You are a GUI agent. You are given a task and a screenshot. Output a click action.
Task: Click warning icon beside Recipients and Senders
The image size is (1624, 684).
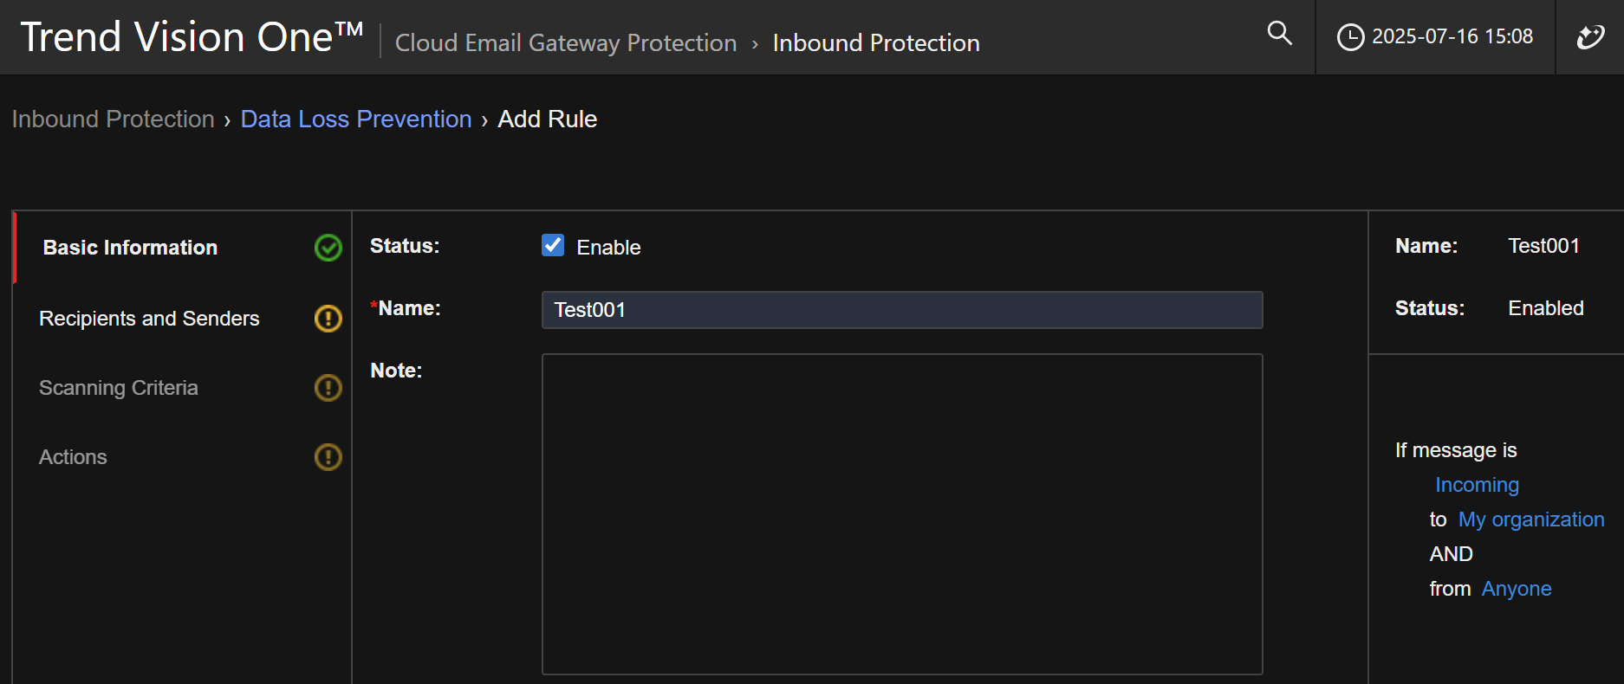(x=328, y=319)
